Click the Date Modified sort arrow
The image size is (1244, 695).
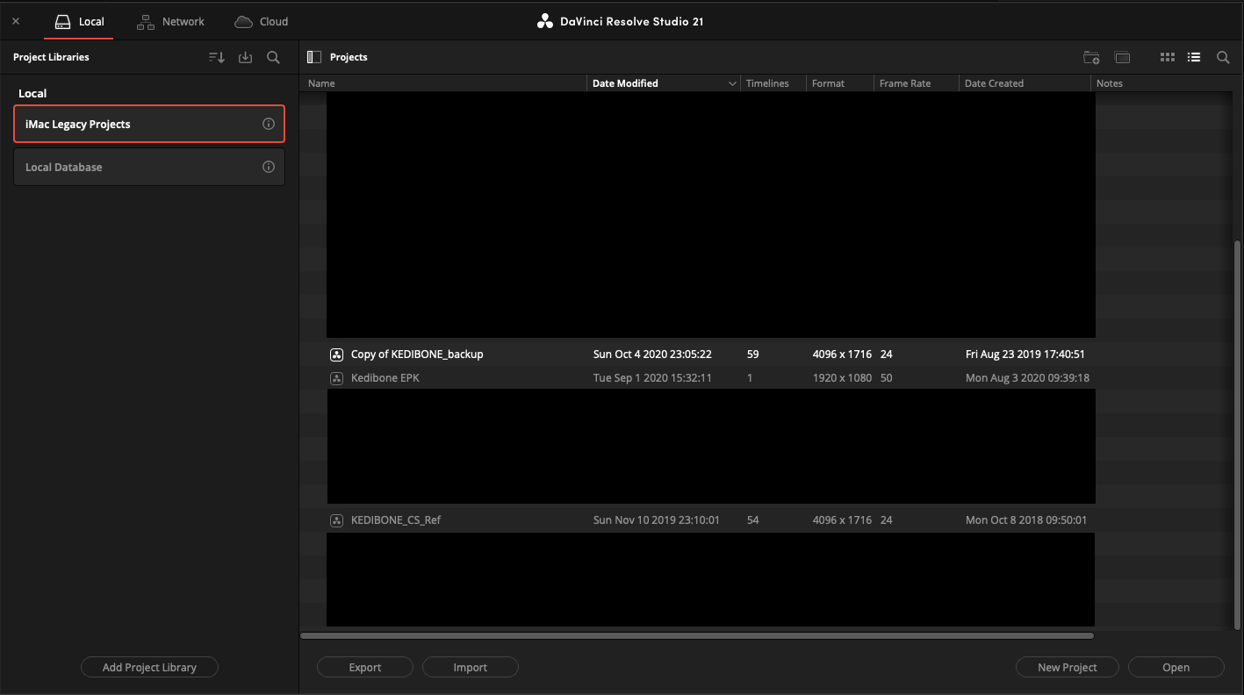click(x=732, y=83)
